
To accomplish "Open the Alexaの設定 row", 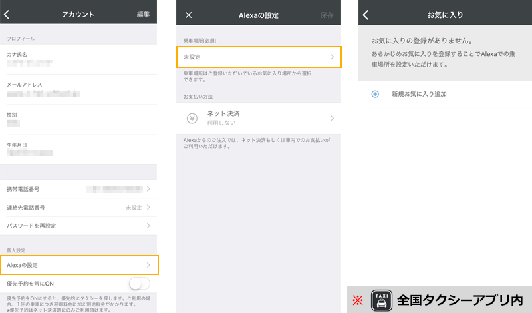I will point(79,265).
